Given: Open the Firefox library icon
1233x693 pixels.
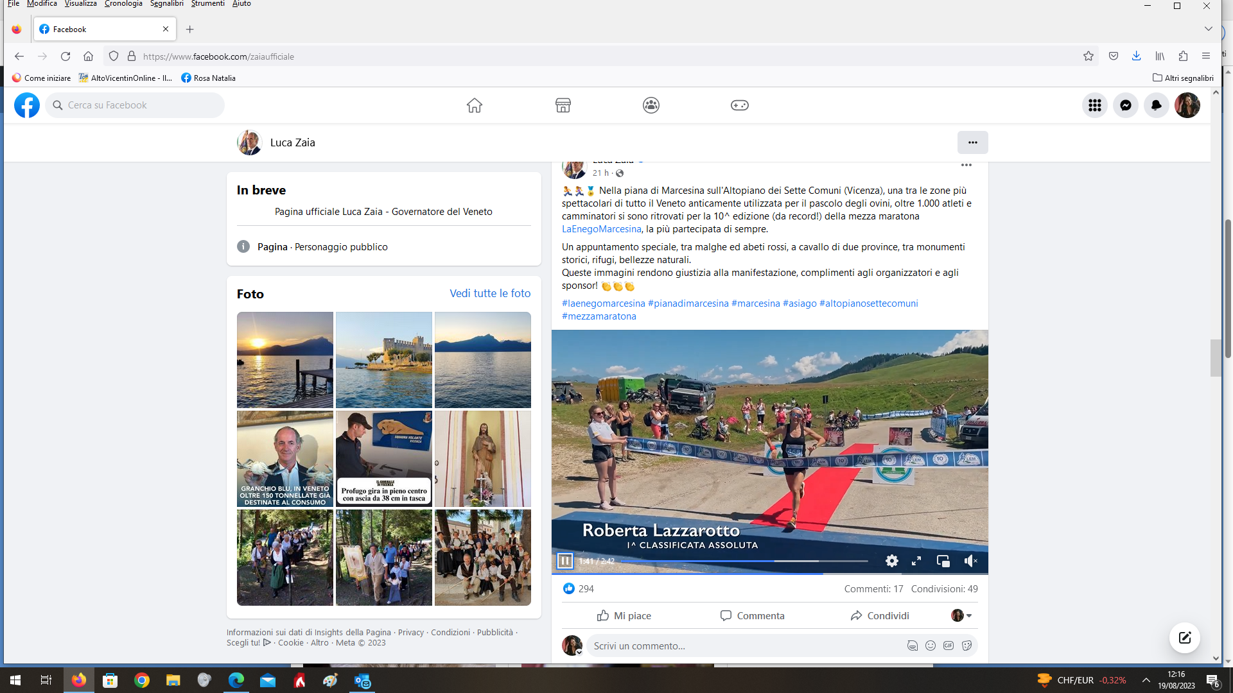Looking at the screenshot, I should [1160, 56].
